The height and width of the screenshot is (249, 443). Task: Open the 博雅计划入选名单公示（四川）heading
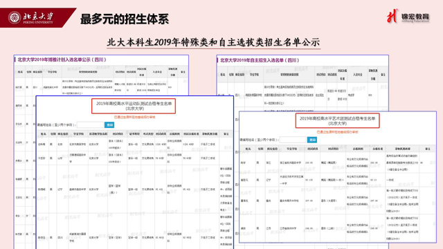[x=62, y=59]
